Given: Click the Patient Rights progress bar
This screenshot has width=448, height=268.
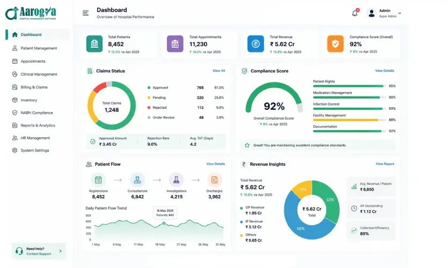Looking at the screenshot, I should coord(349,86).
